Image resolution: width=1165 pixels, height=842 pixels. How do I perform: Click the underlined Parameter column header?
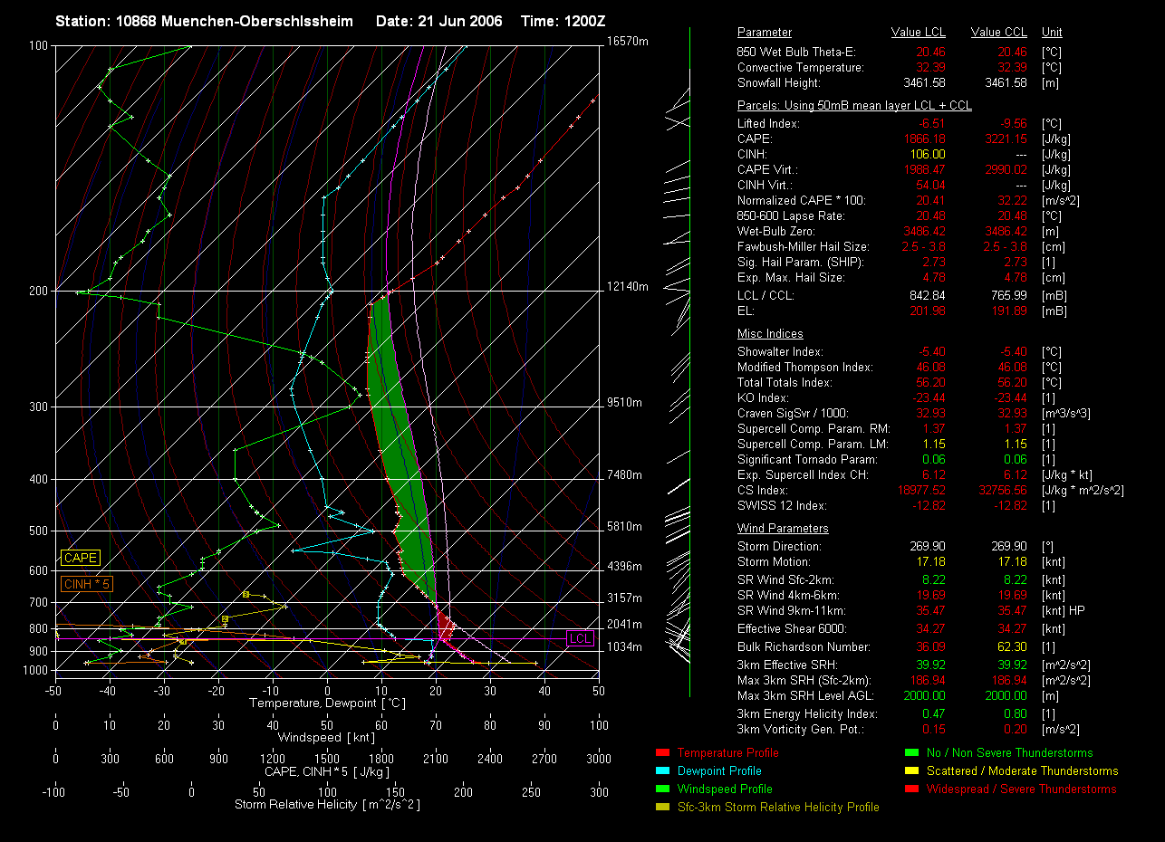click(x=764, y=33)
